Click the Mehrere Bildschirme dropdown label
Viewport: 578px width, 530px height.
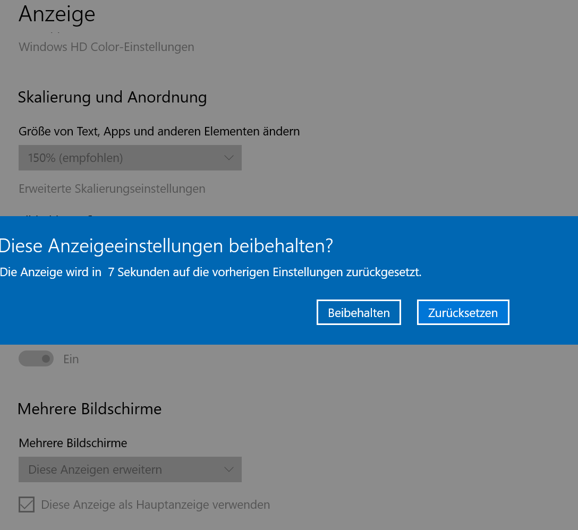[x=73, y=443]
